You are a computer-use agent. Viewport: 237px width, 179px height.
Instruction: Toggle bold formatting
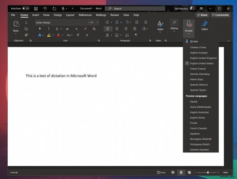tap(40, 29)
